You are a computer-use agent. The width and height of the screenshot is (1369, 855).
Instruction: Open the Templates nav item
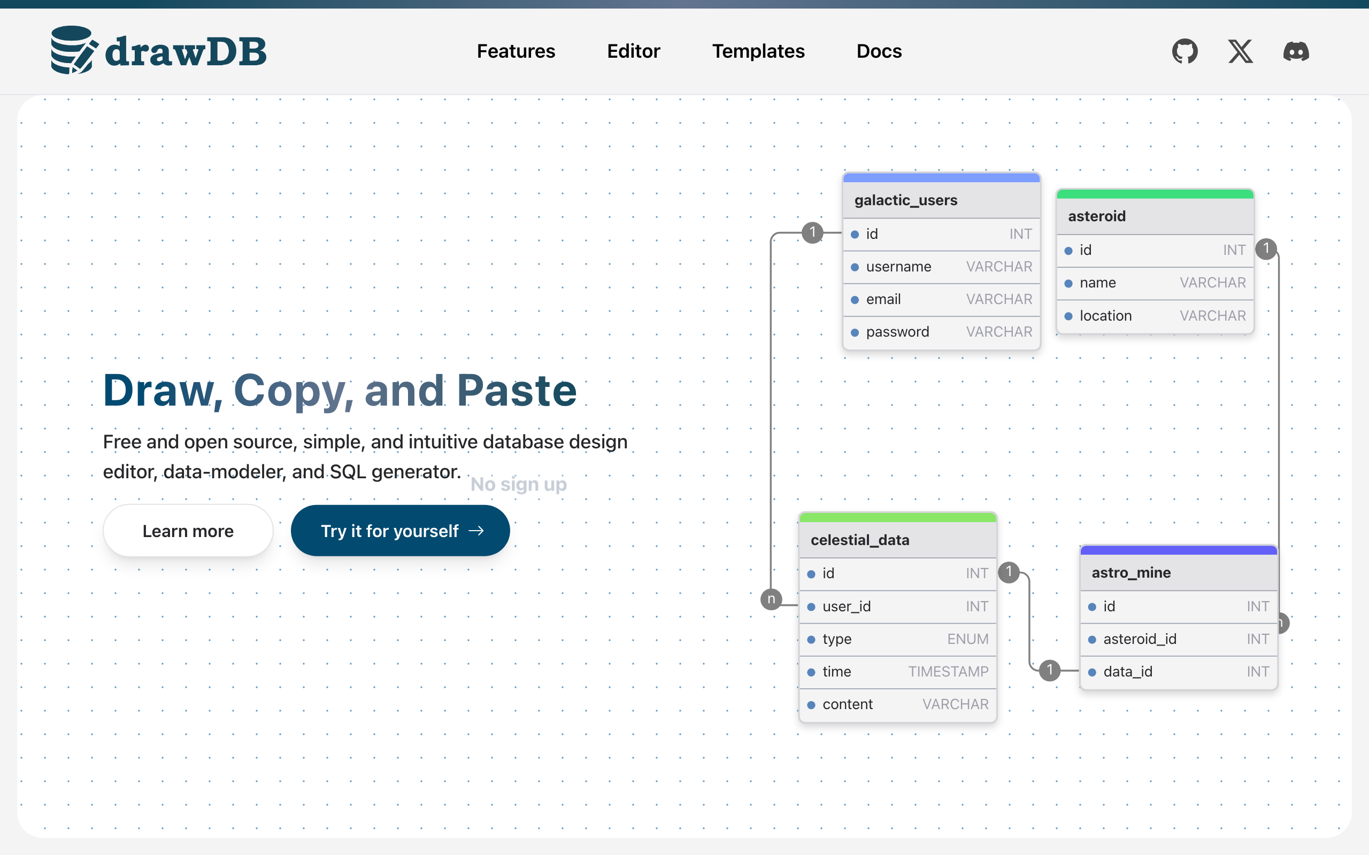pyautogui.click(x=757, y=51)
